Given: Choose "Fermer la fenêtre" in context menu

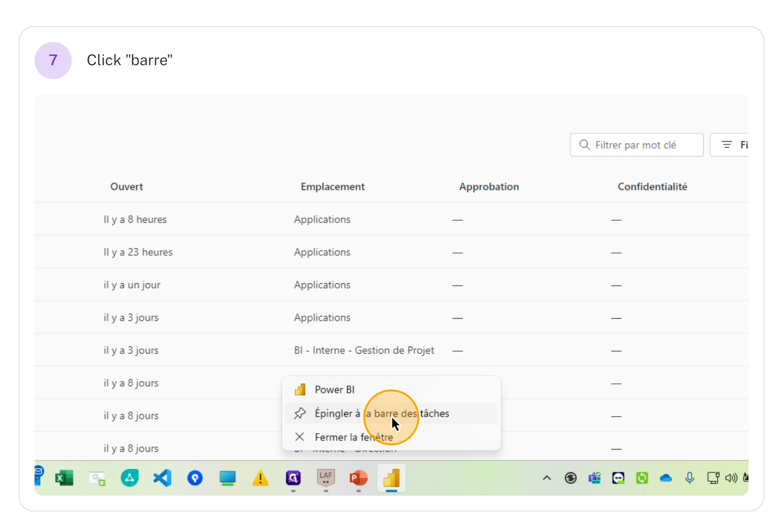Looking at the screenshot, I should click(353, 437).
